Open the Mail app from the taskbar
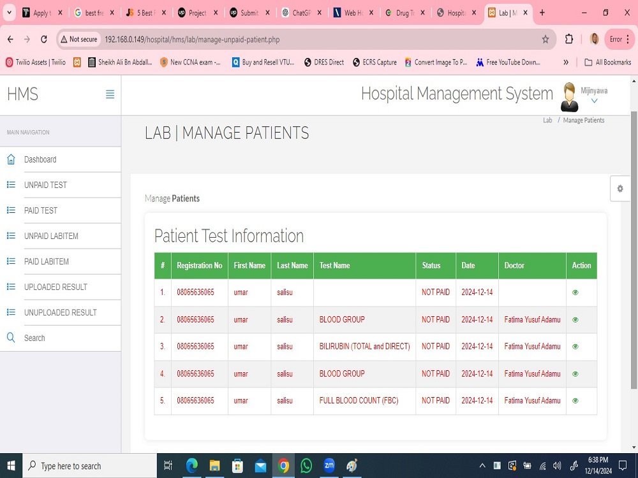This screenshot has height=478, width=638. tap(260, 466)
